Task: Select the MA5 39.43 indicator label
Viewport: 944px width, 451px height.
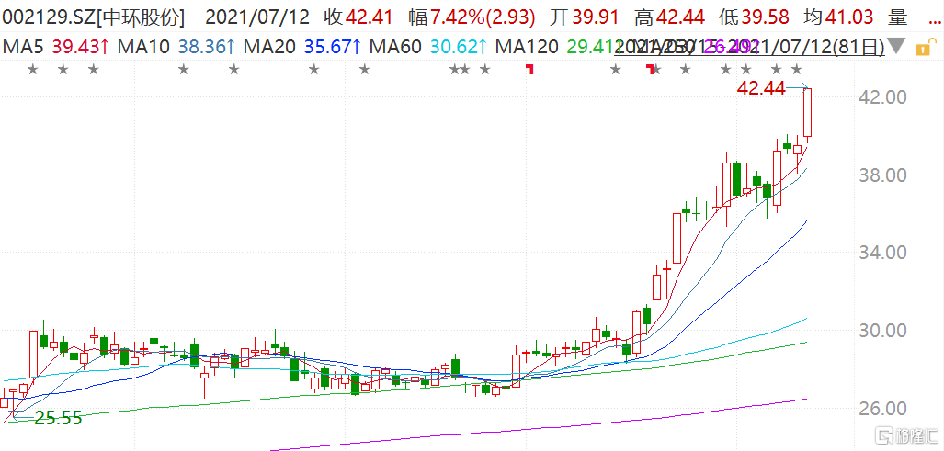Action: [55, 46]
